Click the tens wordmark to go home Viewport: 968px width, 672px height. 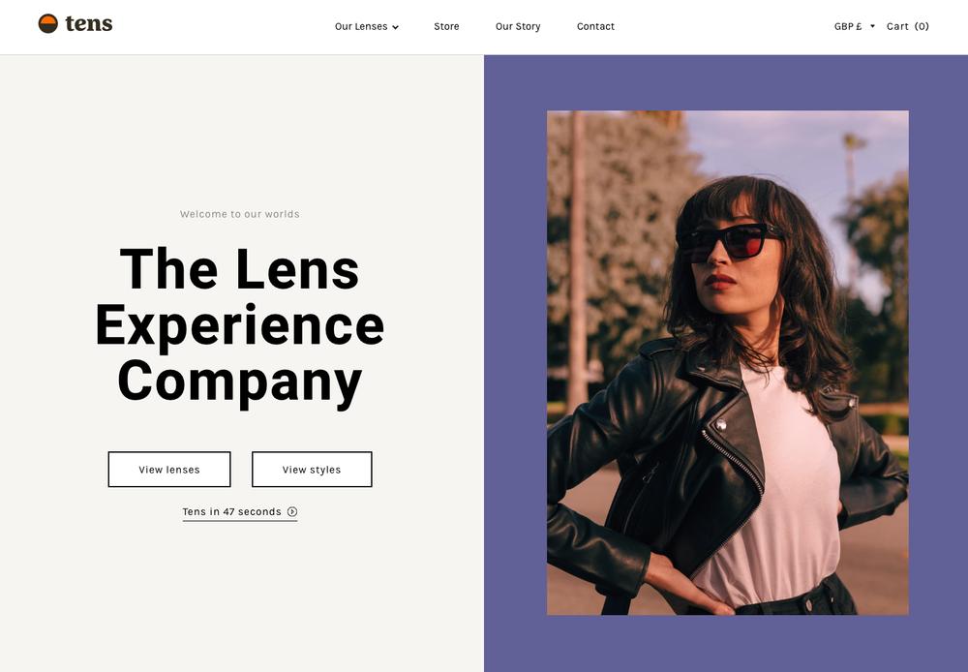click(x=89, y=23)
